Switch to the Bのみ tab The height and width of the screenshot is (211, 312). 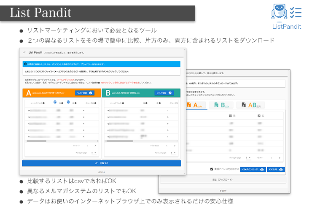coord(222,105)
